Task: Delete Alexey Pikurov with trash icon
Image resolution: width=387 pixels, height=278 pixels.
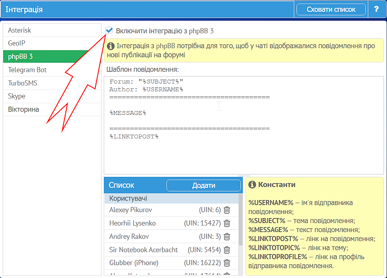Action: point(227,210)
